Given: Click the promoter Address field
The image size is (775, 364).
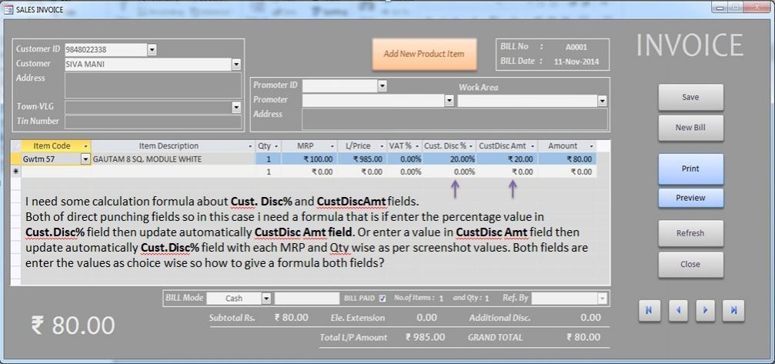Looking at the screenshot, I should pos(455,119).
